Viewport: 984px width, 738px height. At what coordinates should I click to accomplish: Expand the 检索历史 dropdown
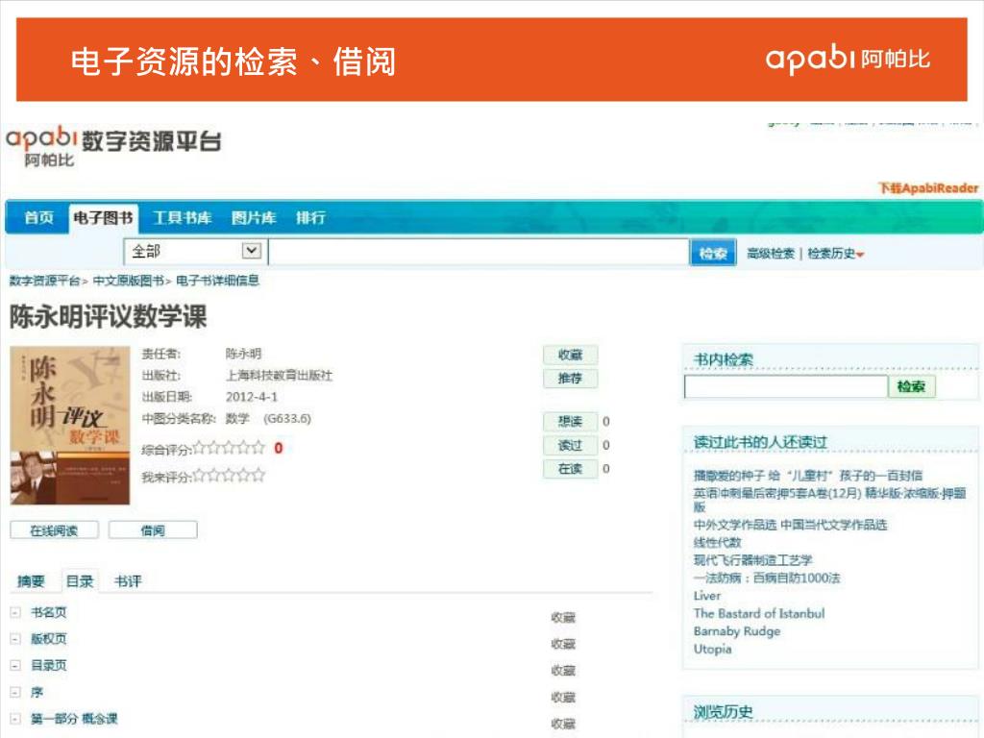coord(836,254)
